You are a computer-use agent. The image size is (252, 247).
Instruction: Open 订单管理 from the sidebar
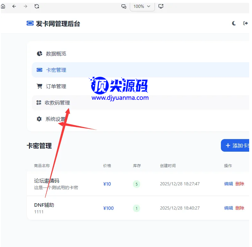coord(56,87)
